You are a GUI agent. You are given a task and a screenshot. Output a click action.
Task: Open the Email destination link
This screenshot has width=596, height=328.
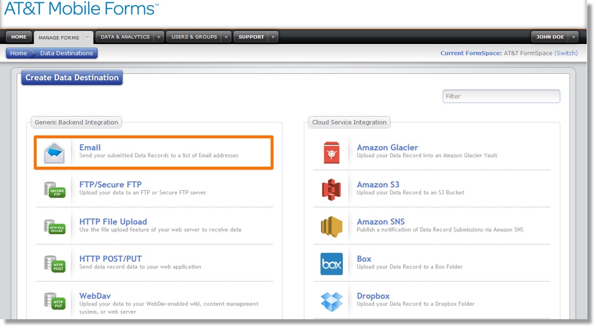click(90, 148)
